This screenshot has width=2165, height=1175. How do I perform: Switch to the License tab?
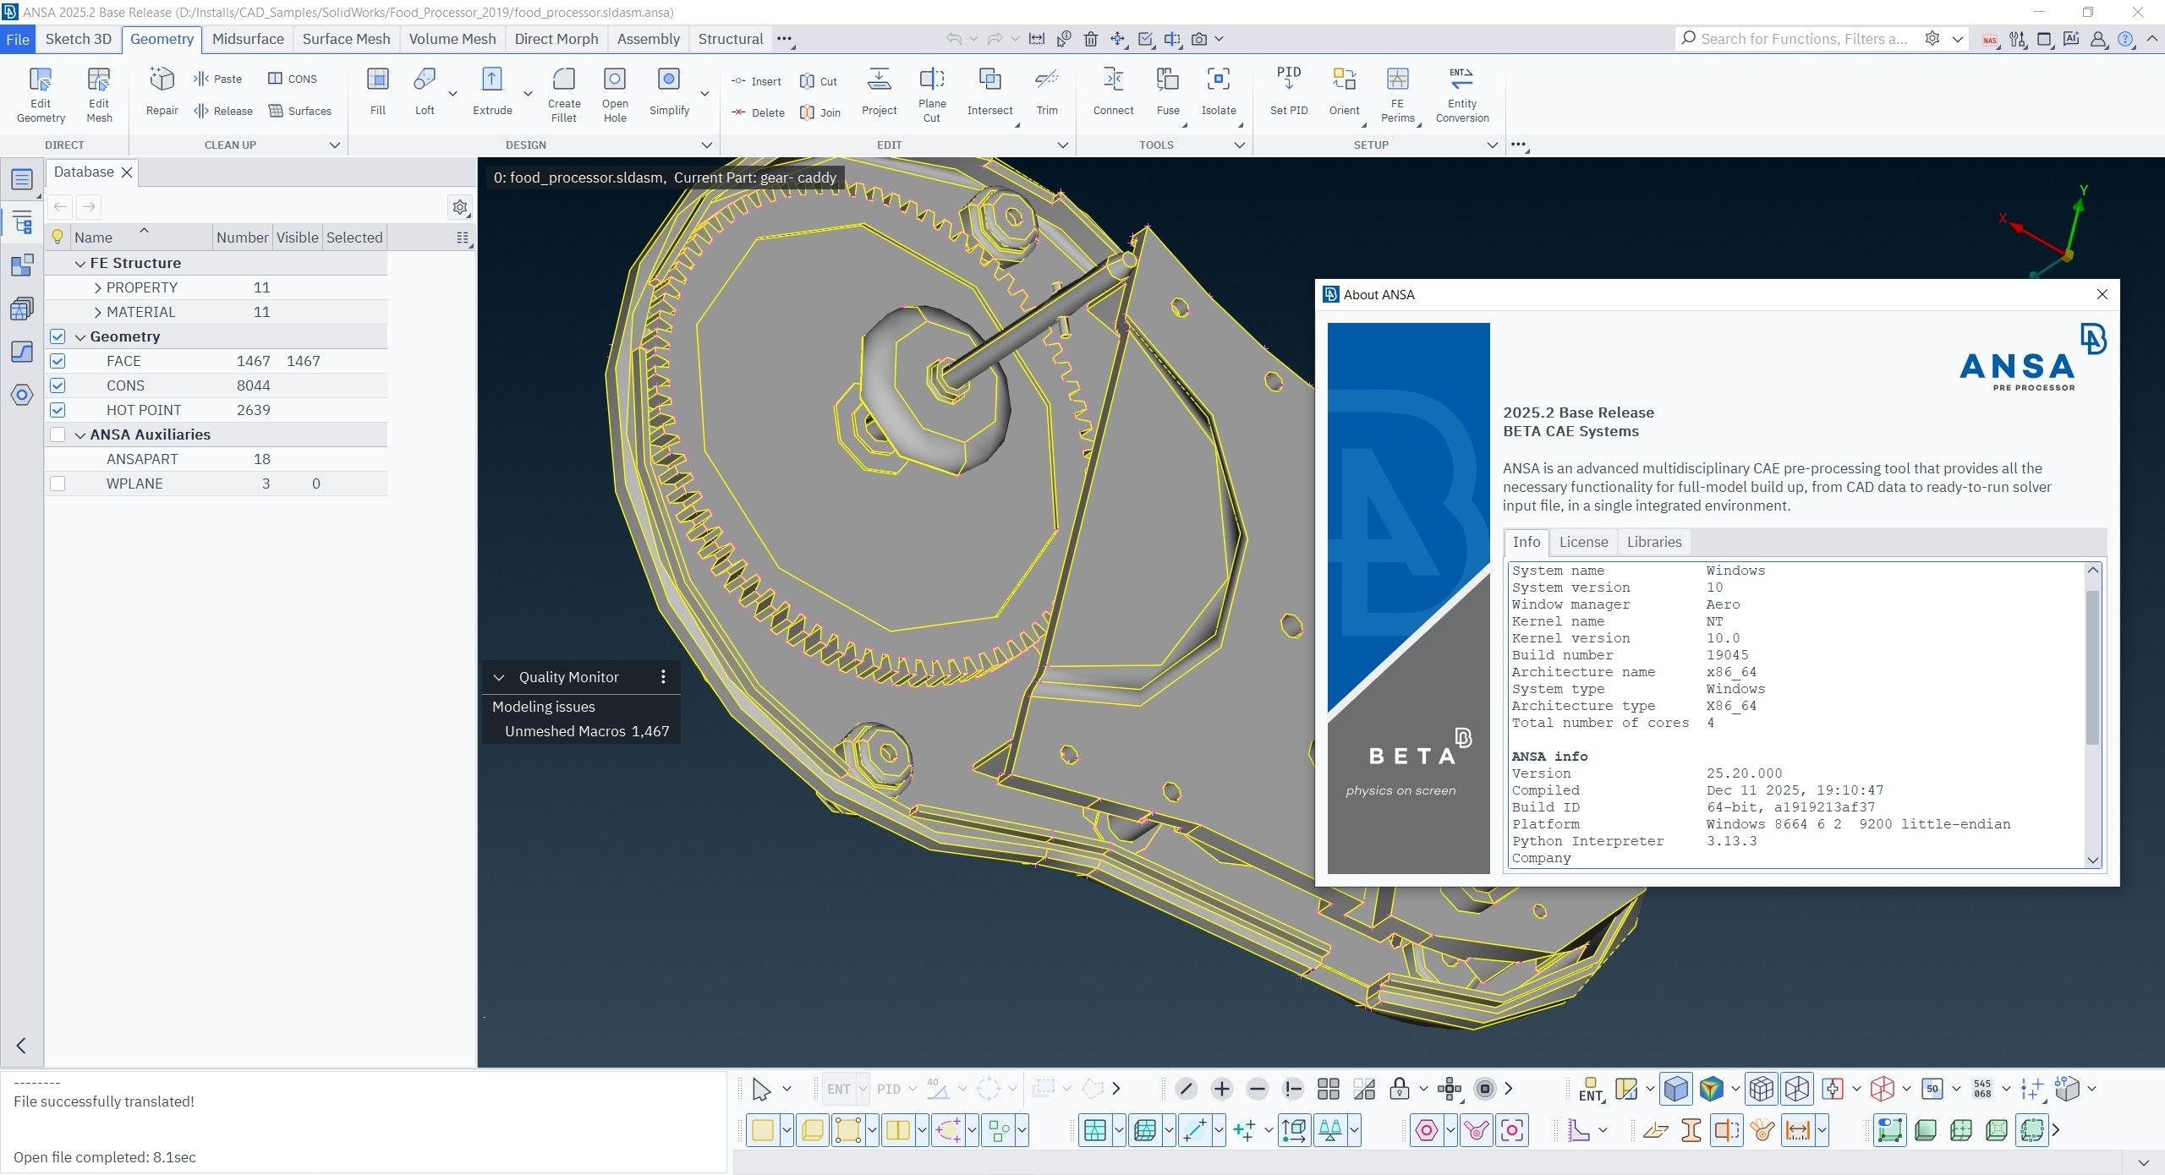1583,542
